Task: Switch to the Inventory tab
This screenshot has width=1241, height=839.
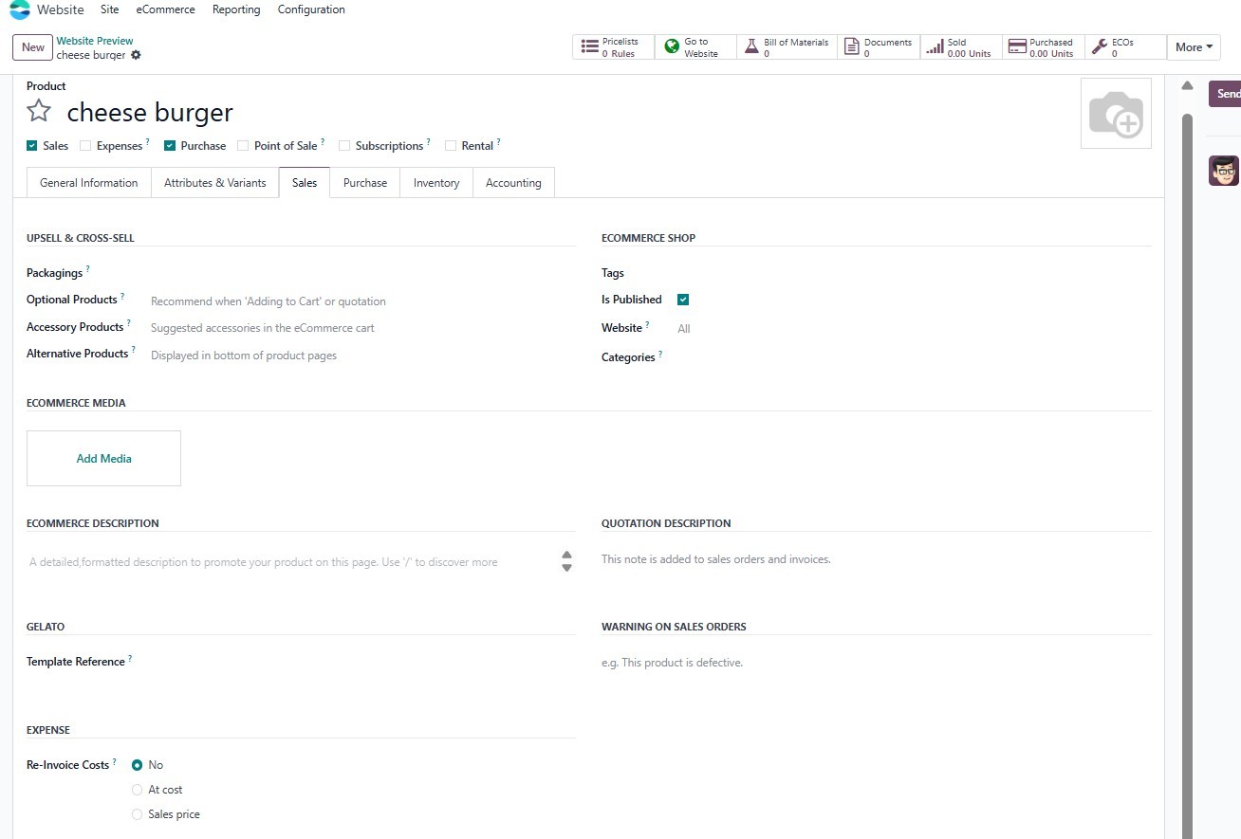Action: [x=436, y=183]
